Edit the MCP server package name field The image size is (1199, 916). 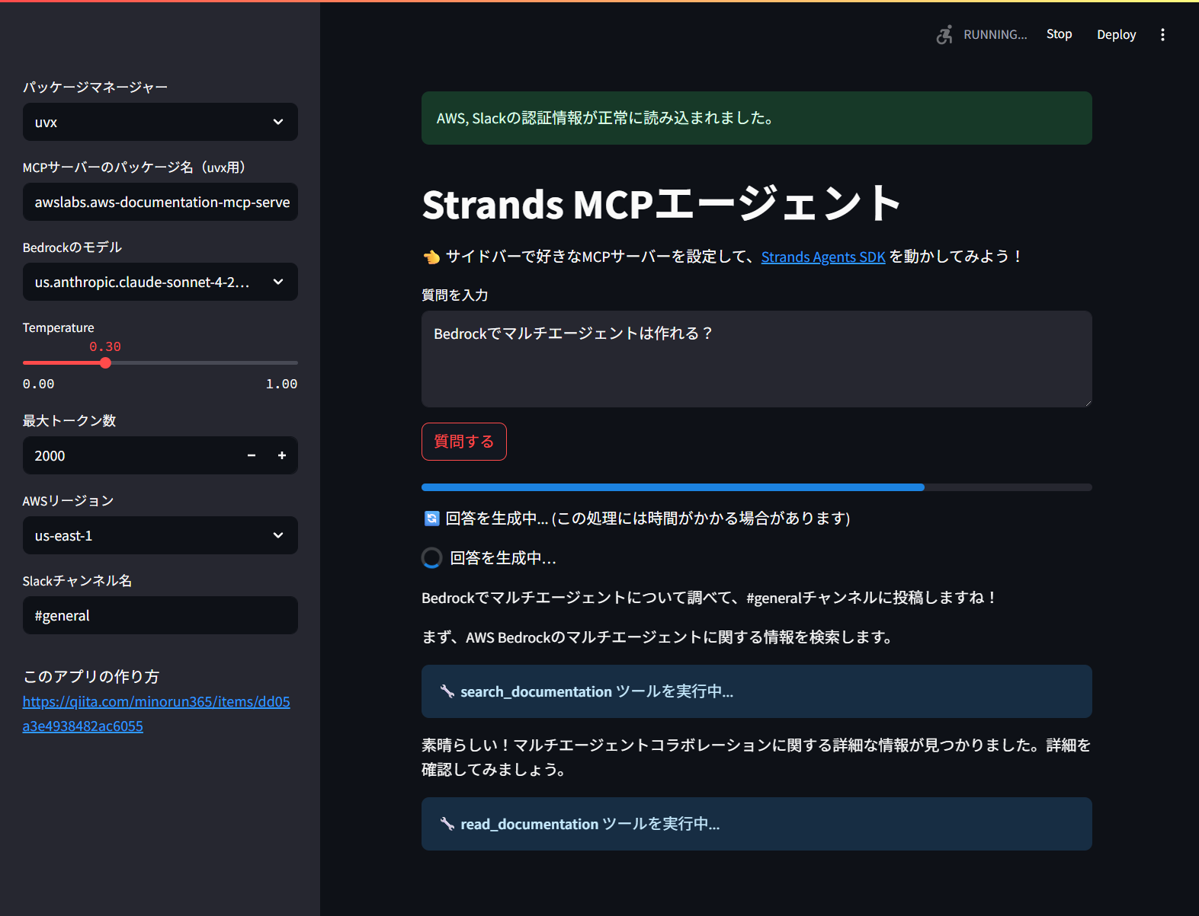160,202
